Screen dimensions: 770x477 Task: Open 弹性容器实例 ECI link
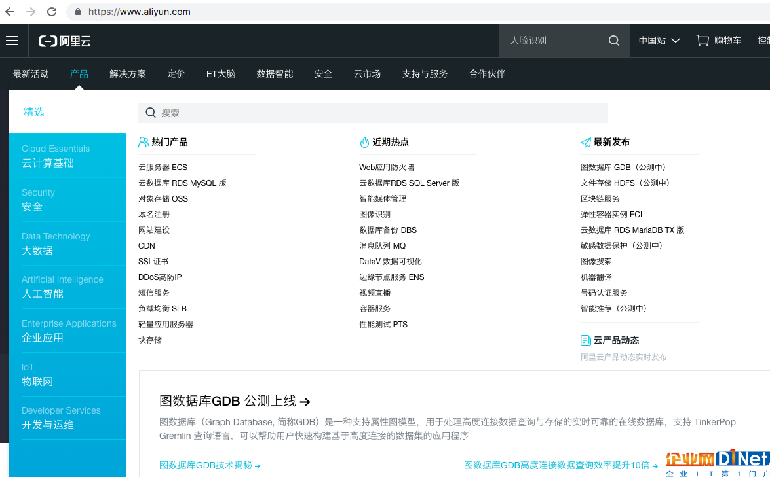point(611,214)
